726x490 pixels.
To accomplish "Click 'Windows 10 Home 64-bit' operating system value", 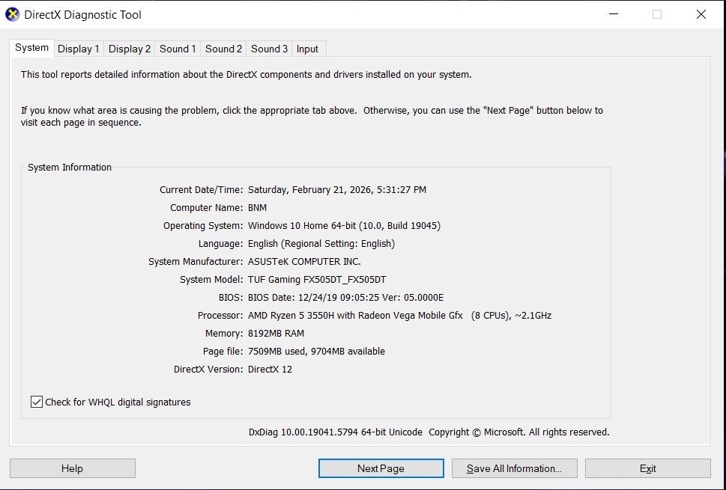I will [x=302, y=226].
